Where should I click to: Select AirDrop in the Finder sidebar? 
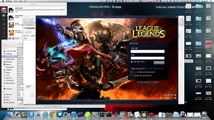[x=9, y=54]
